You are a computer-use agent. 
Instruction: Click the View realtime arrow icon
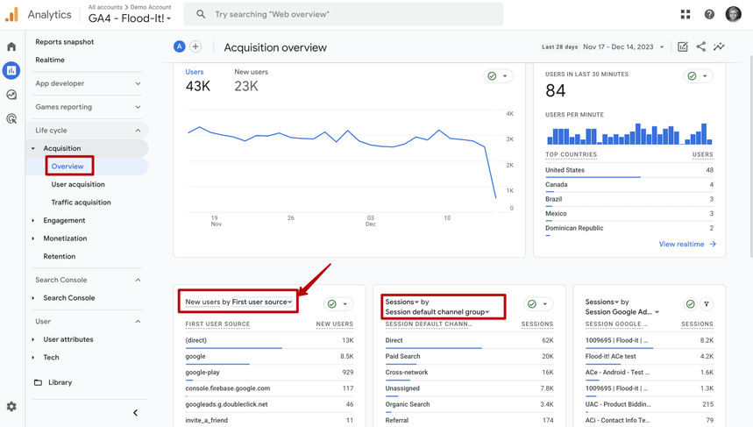tap(713, 244)
